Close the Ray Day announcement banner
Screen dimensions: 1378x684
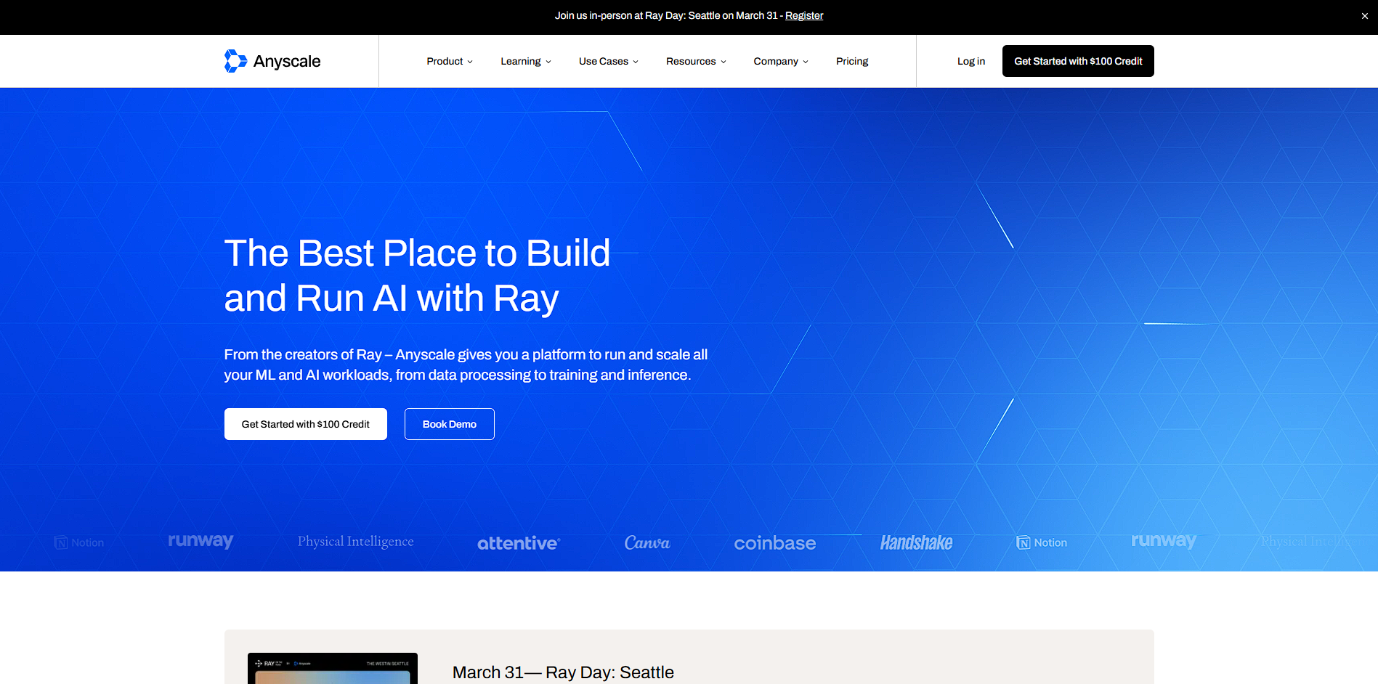pyautogui.click(x=1364, y=16)
